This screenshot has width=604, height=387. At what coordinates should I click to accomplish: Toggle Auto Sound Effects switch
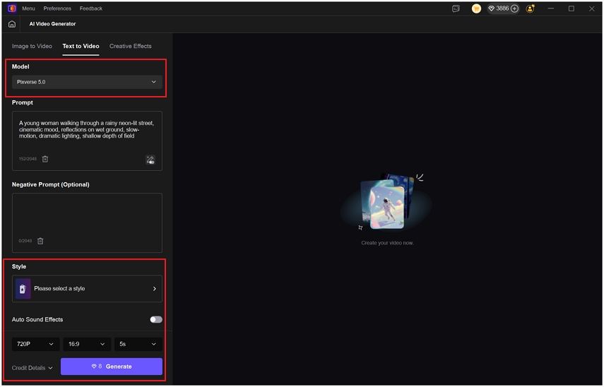[x=156, y=320]
